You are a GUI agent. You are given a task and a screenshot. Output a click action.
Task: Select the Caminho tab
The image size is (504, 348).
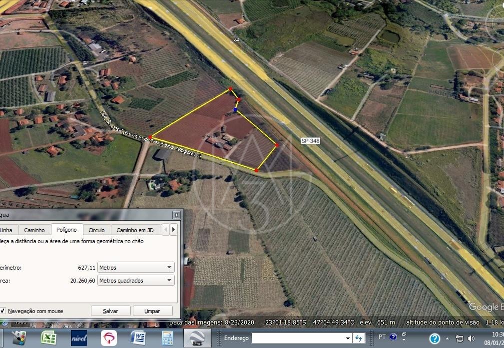34,230
